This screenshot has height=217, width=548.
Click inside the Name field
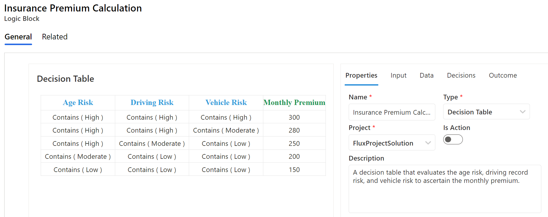pos(392,112)
